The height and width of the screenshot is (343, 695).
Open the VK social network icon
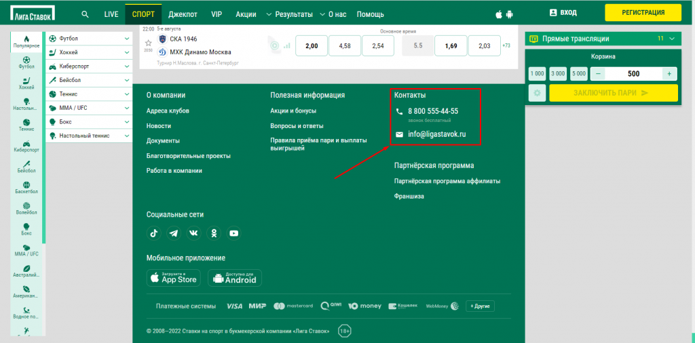pyautogui.click(x=194, y=233)
